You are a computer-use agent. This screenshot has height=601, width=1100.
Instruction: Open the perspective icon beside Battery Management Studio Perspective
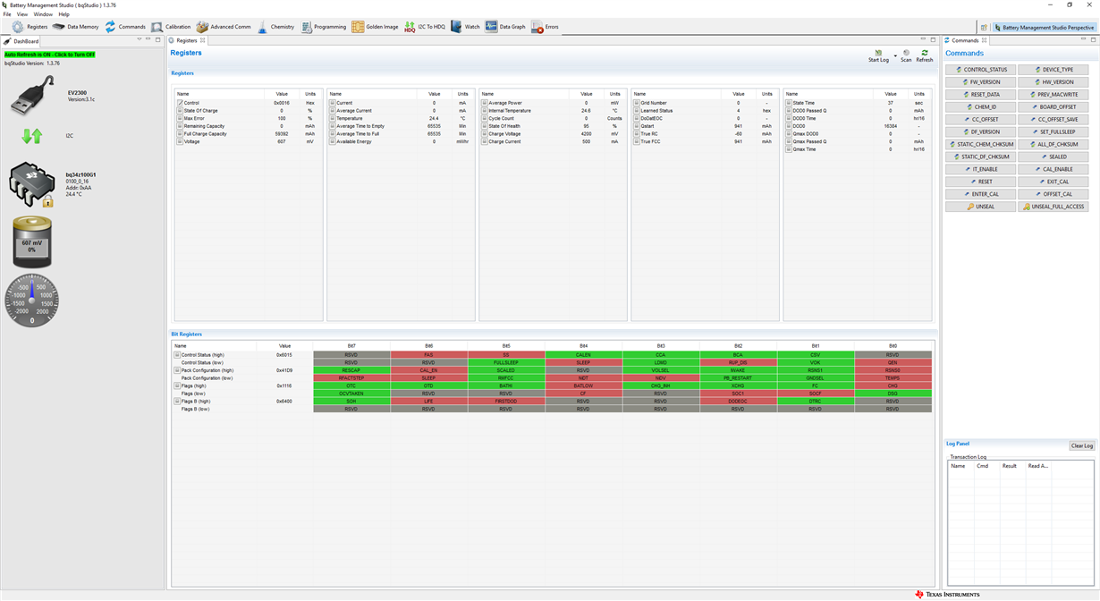click(x=984, y=27)
